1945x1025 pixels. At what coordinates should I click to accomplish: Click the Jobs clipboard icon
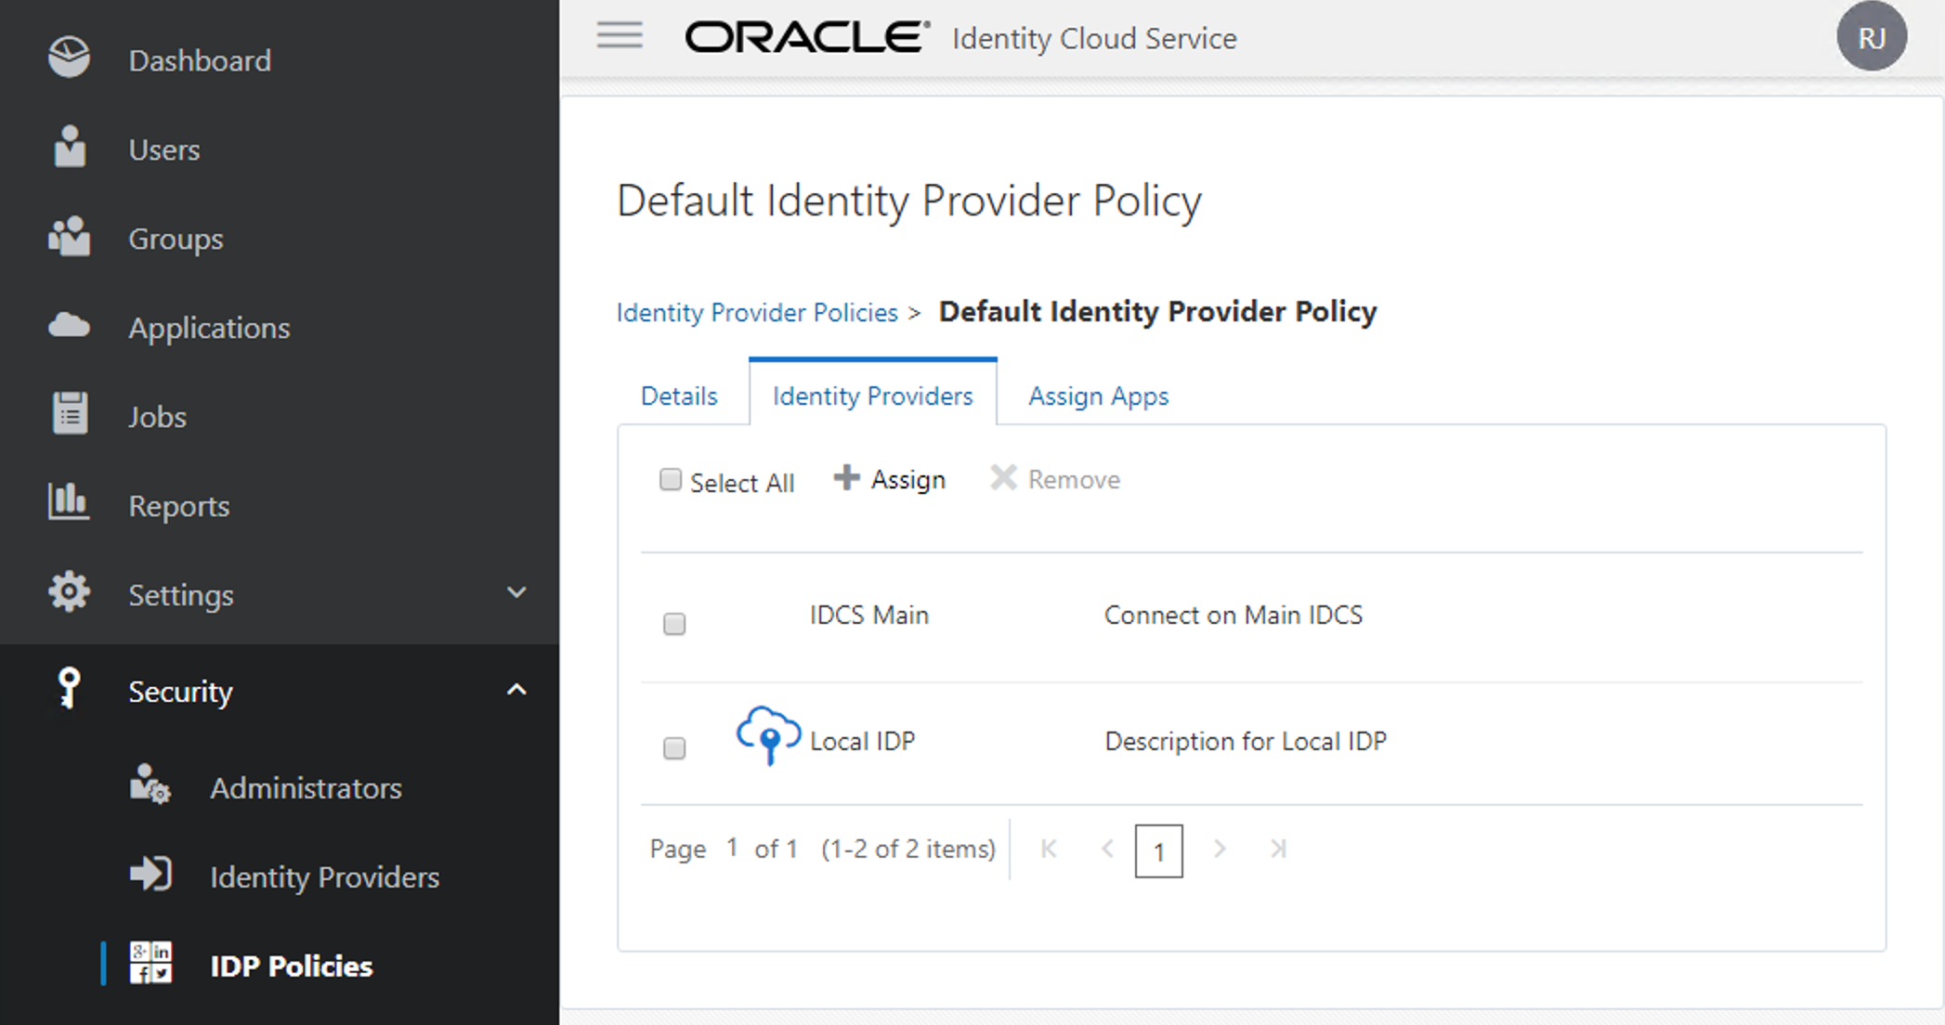coord(70,413)
